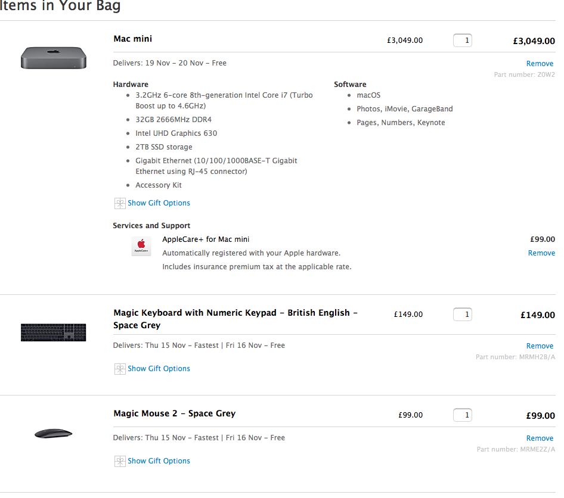Click the Mac mini product image
Image resolution: width=564 pixels, height=498 pixels.
pyautogui.click(x=54, y=57)
